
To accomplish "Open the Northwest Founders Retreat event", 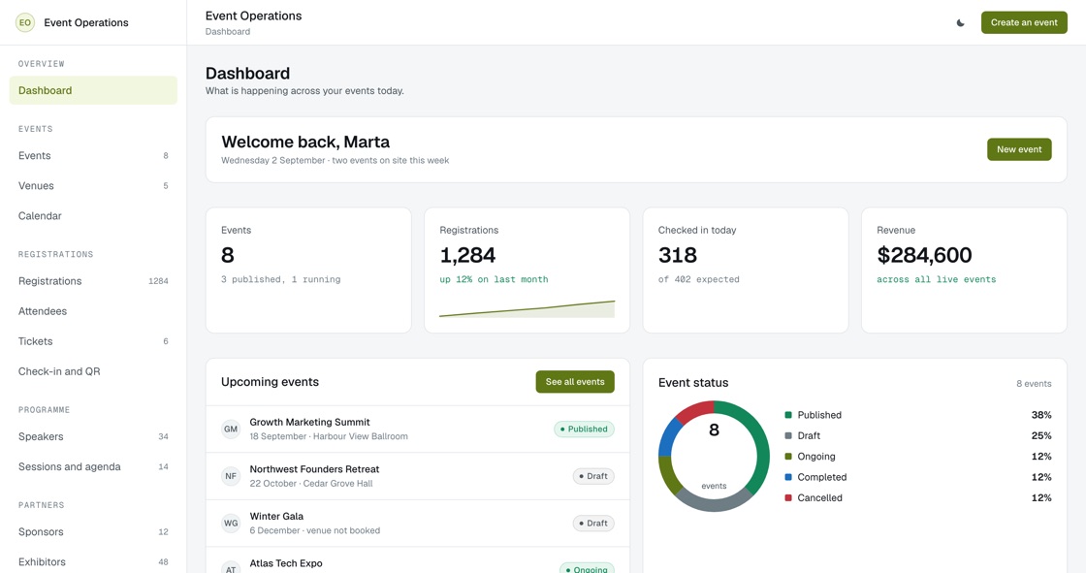I will click(418, 476).
